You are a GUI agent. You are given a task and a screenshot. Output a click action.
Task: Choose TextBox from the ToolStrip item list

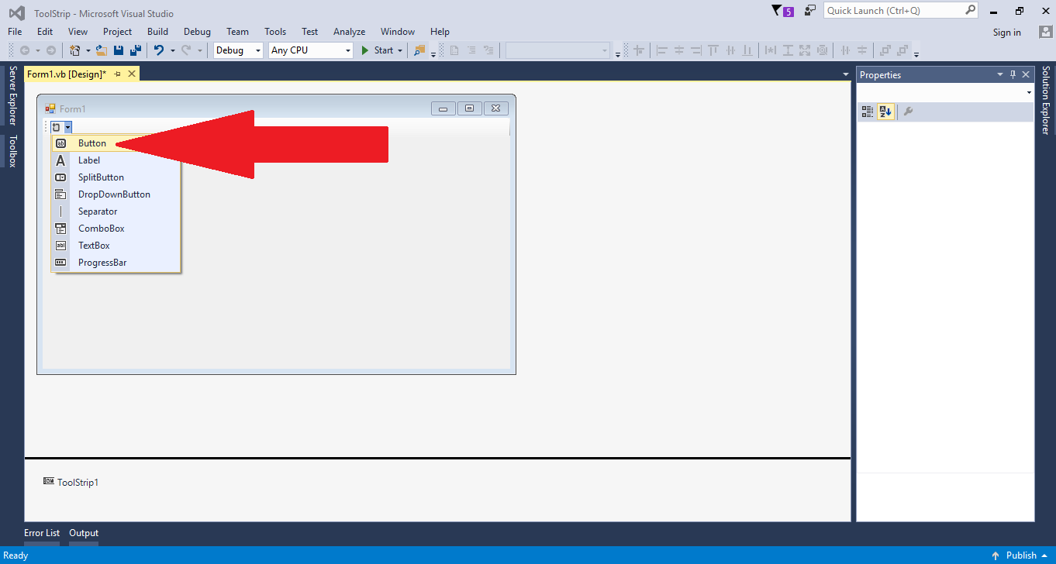click(116, 246)
